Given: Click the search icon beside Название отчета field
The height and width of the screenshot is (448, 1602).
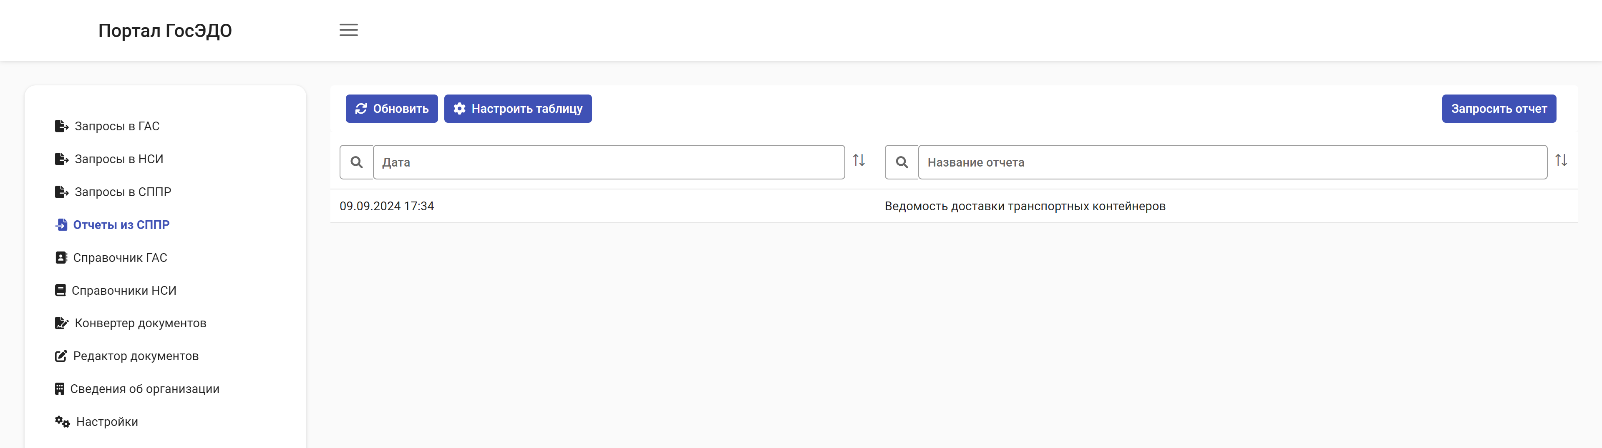Looking at the screenshot, I should pos(902,162).
